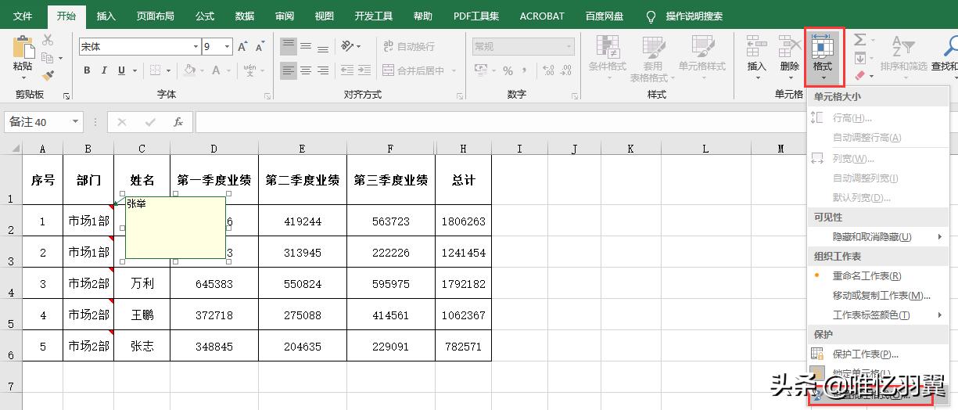The width and height of the screenshot is (958, 410).
Task: Apply middle vertical alignment
Action: pyautogui.click(x=307, y=47)
